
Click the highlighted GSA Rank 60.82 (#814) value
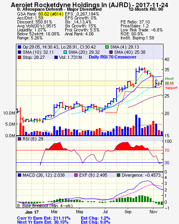click(x=51, y=14)
